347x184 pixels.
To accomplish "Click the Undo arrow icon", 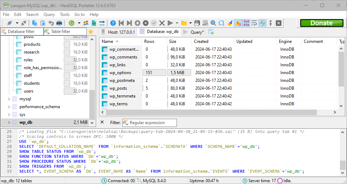I will [51, 23].
